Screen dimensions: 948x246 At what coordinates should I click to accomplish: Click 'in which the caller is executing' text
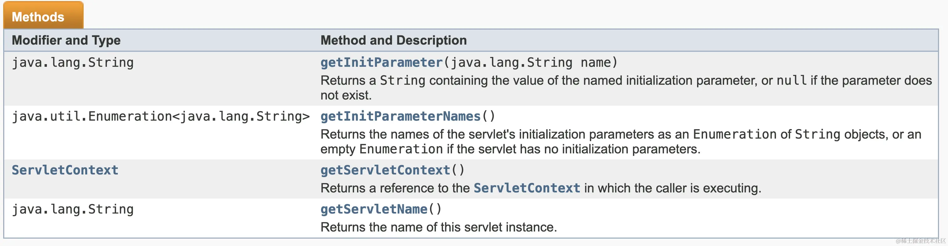672,188
